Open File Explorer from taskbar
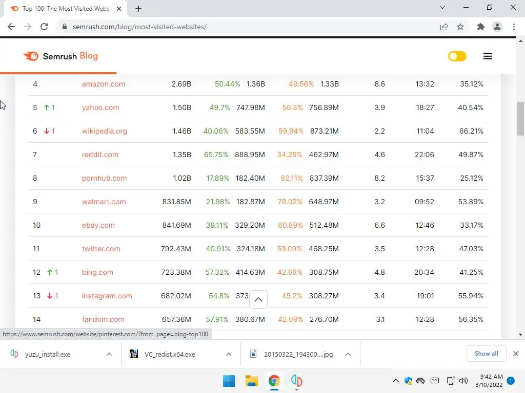 click(251, 381)
